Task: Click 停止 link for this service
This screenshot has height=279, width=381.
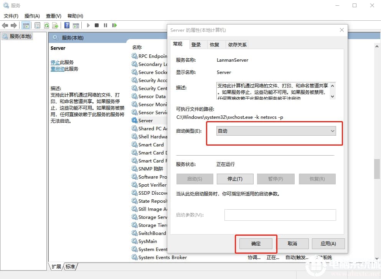Action: pyautogui.click(x=55, y=62)
